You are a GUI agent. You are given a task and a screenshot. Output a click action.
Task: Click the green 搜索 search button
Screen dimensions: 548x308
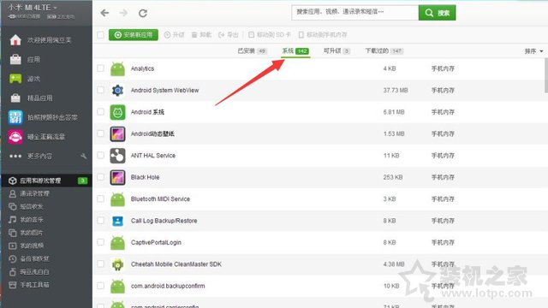(x=438, y=13)
